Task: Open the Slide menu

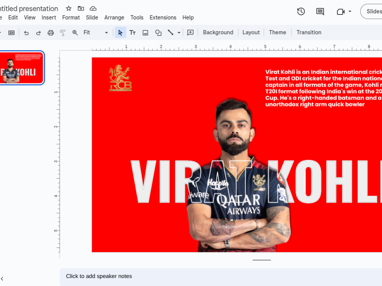Action: click(92, 18)
